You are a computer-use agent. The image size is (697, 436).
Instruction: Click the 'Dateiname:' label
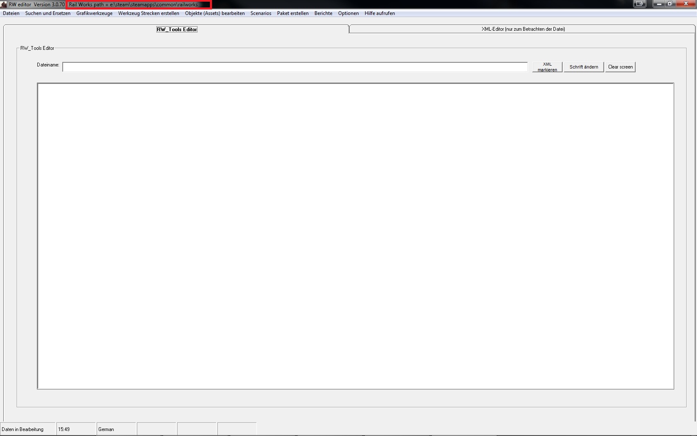(48, 65)
